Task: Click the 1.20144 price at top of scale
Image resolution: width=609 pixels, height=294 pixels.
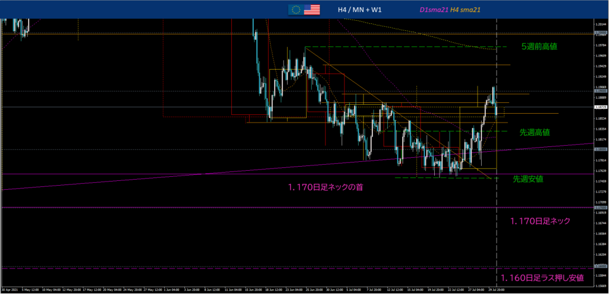Action: point(600,24)
